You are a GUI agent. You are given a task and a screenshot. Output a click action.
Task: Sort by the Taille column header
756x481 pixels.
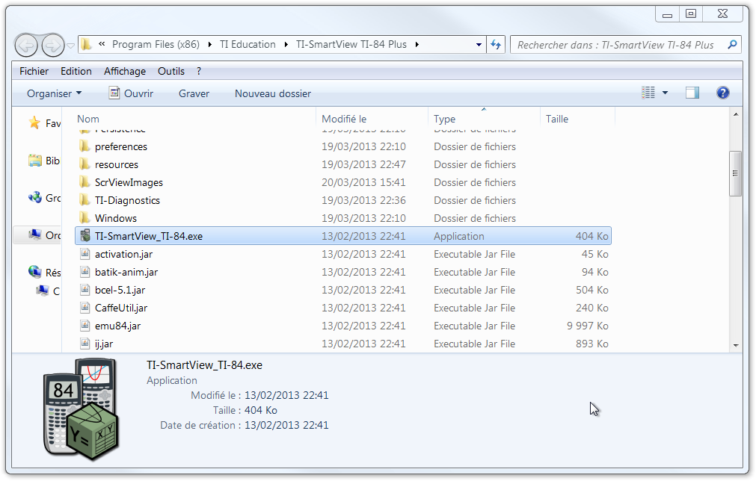(557, 119)
